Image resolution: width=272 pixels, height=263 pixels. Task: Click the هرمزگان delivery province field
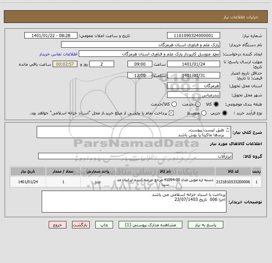tap(194, 86)
